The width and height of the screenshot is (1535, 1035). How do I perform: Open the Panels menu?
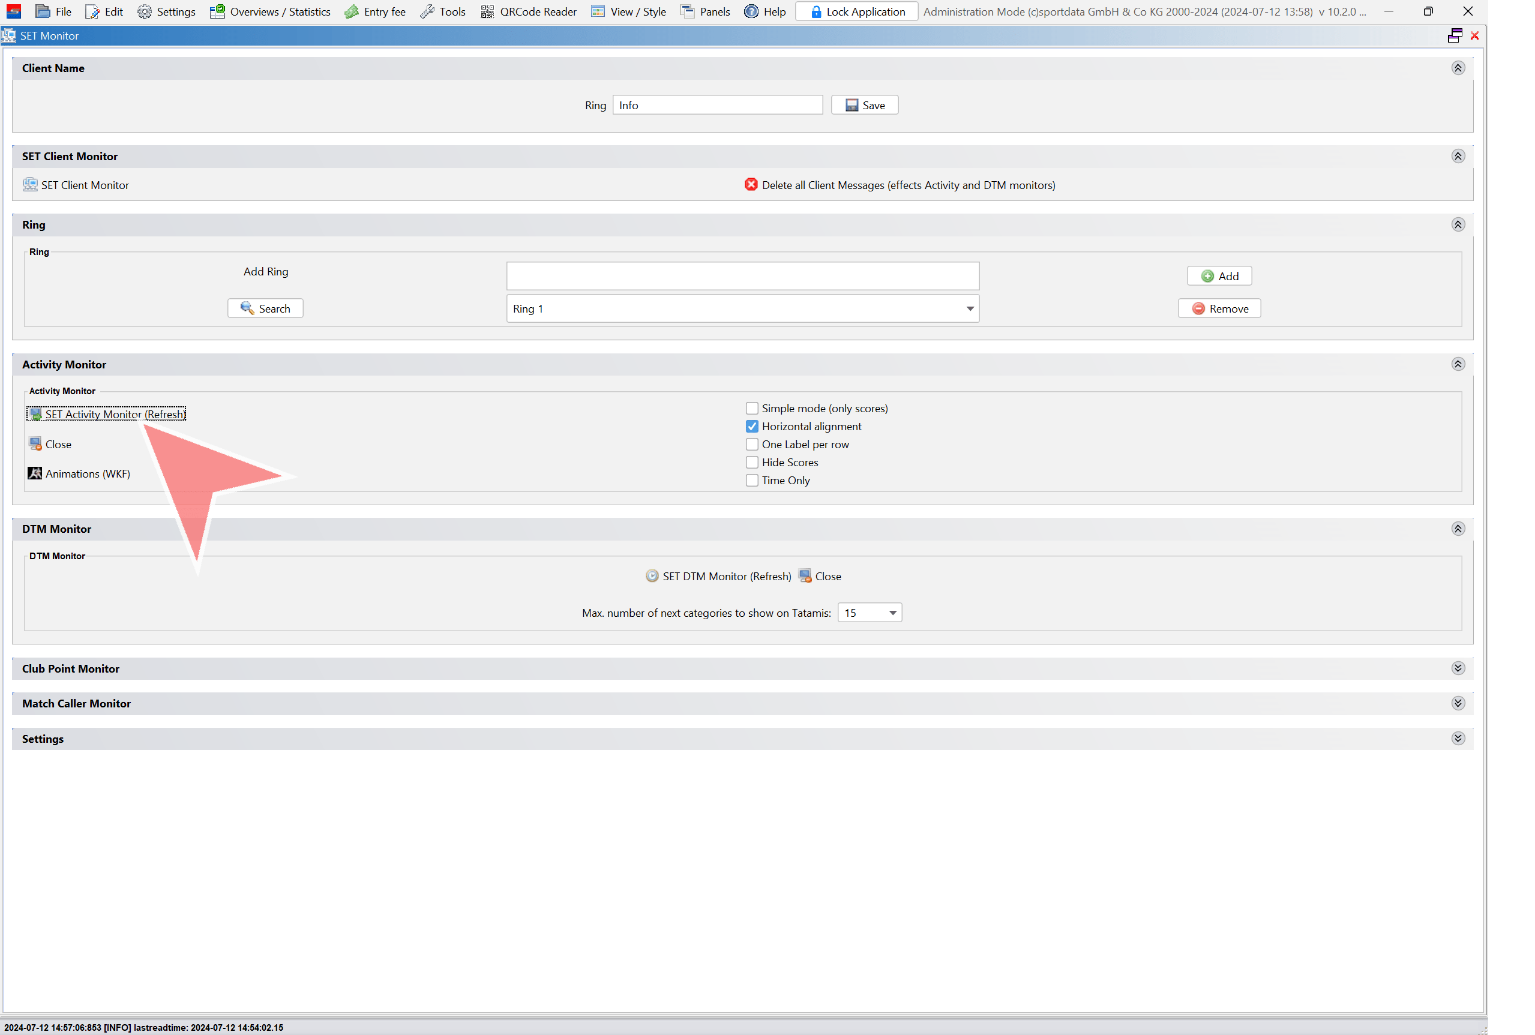(705, 12)
